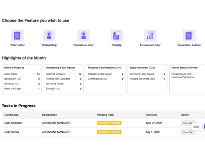Open the Payslip feature icon
205x153 pixels.
tap(117, 35)
